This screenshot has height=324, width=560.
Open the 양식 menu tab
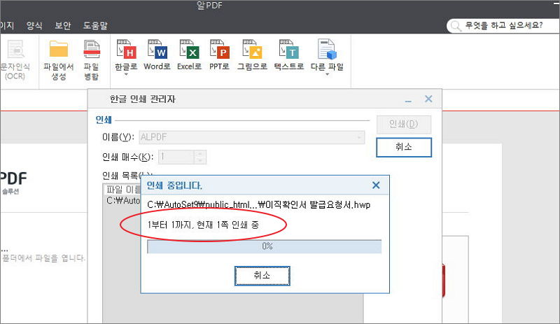coord(34,25)
